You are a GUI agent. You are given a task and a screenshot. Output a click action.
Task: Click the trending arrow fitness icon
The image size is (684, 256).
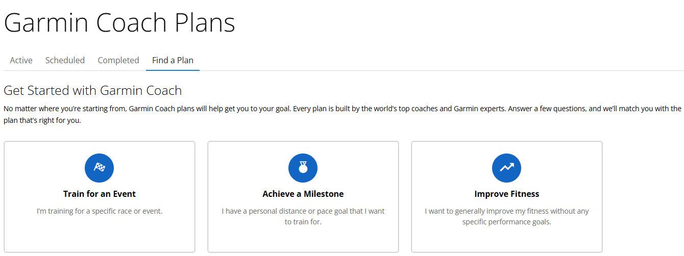tap(506, 168)
